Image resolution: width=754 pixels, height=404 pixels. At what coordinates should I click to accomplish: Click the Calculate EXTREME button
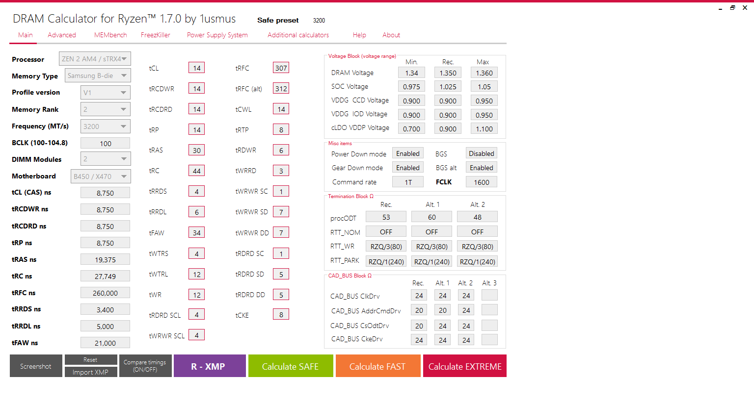click(465, 366)
